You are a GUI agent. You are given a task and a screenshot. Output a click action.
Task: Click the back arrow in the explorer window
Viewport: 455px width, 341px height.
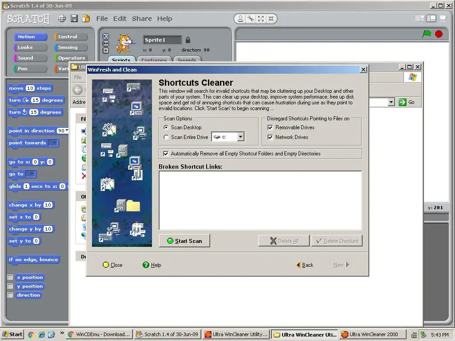[x=78, y=90]
